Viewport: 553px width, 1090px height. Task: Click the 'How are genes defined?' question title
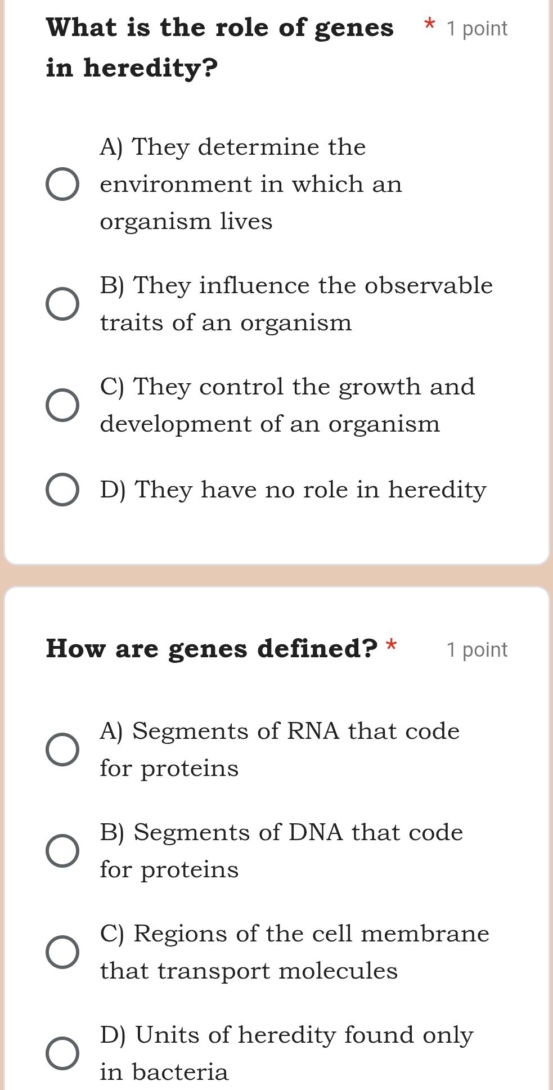[212, 648]
